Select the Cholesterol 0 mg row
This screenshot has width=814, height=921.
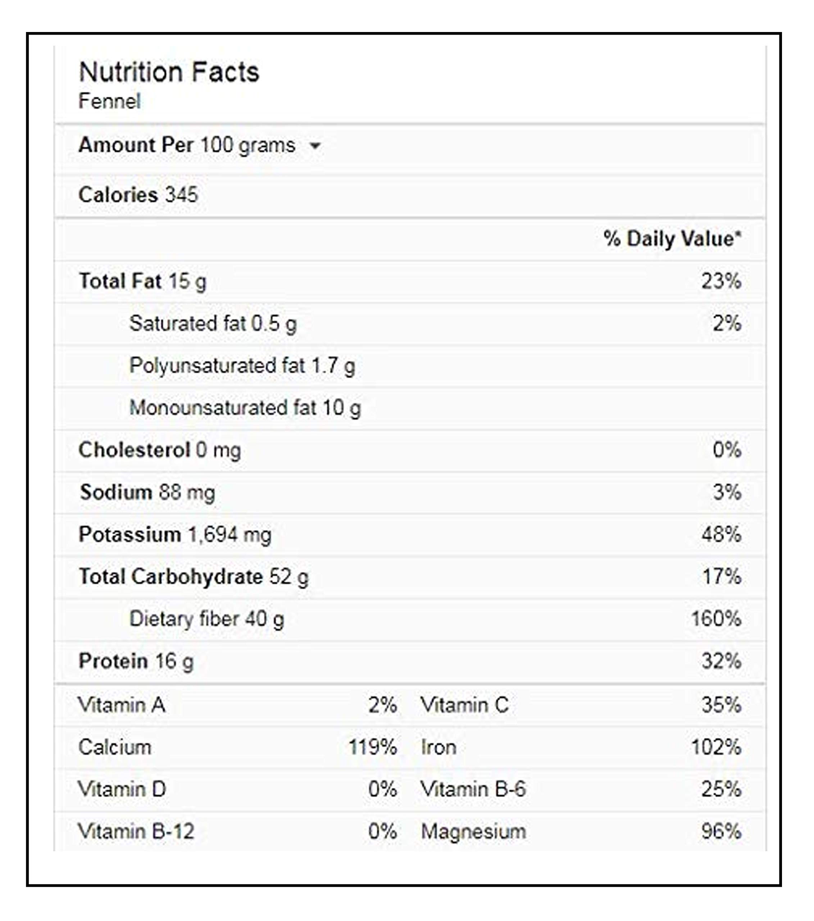[410, 450]
